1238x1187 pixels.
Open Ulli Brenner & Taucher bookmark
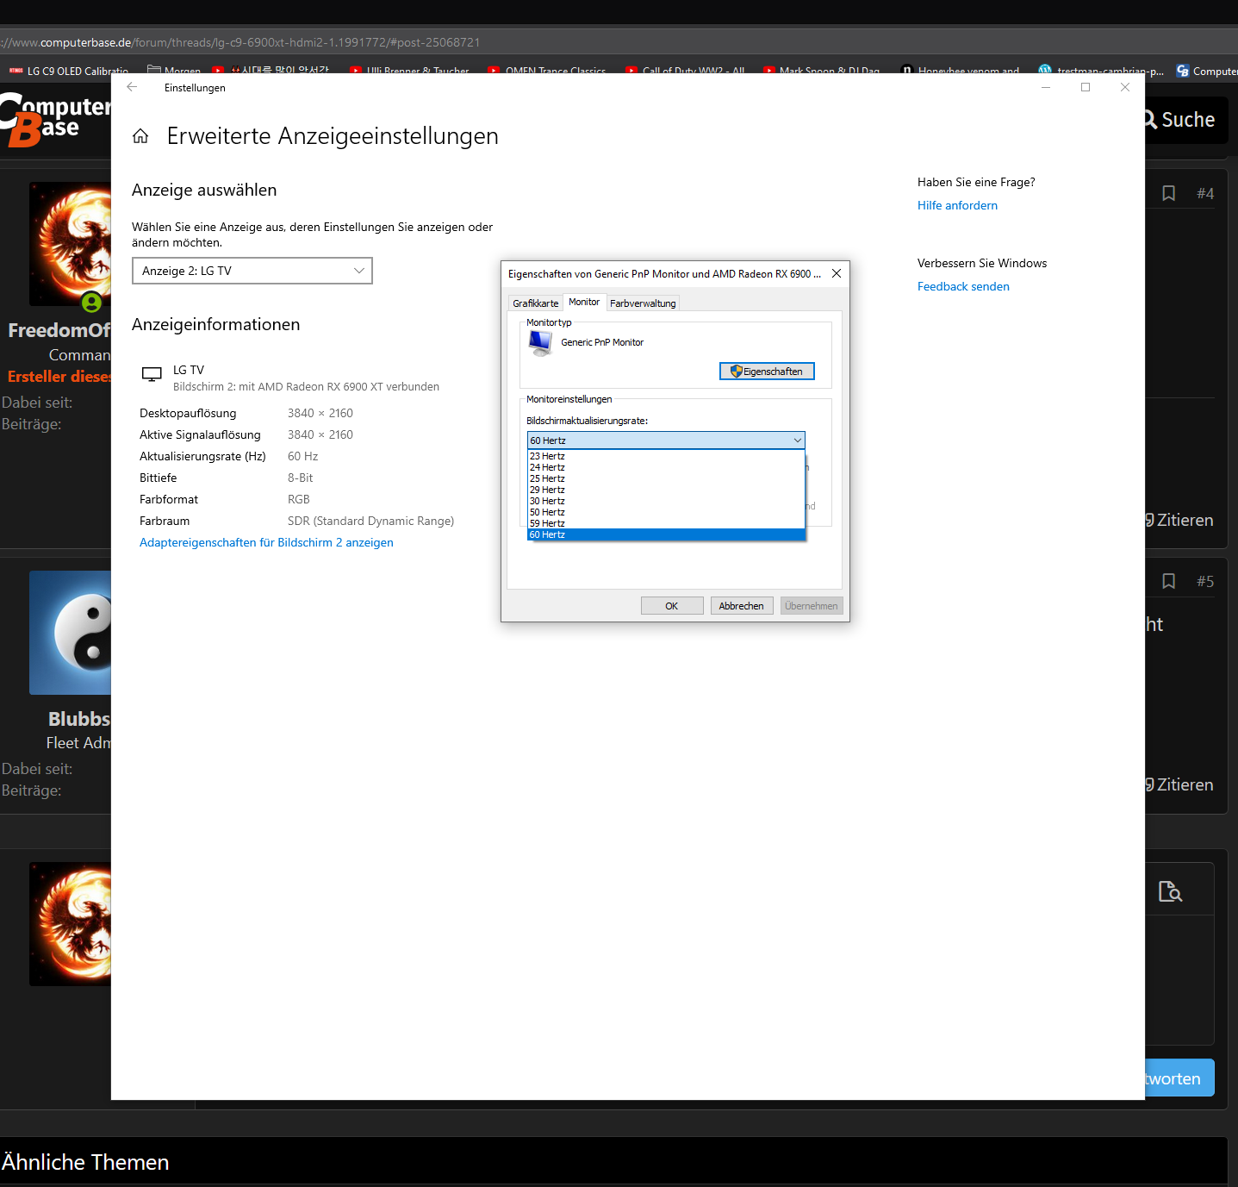pos(409,71)
